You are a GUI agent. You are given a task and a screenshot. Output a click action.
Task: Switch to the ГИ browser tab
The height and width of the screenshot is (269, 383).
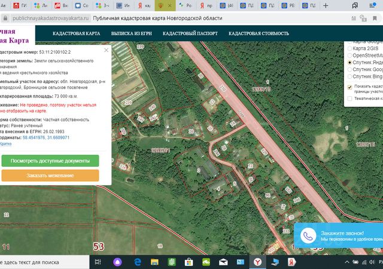coord(20,5)
